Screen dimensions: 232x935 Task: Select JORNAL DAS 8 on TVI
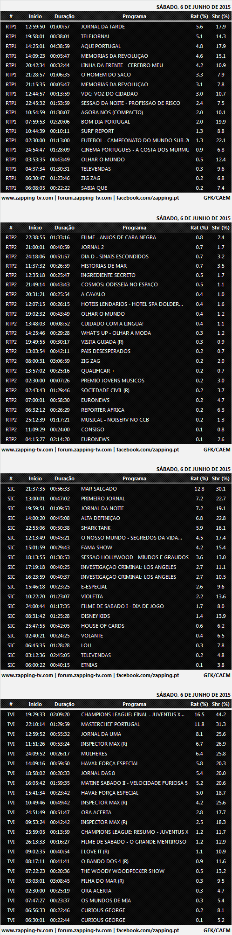coord(116,773)
